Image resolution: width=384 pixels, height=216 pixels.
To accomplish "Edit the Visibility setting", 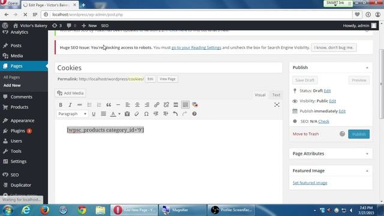I will (x=332, y=101).
